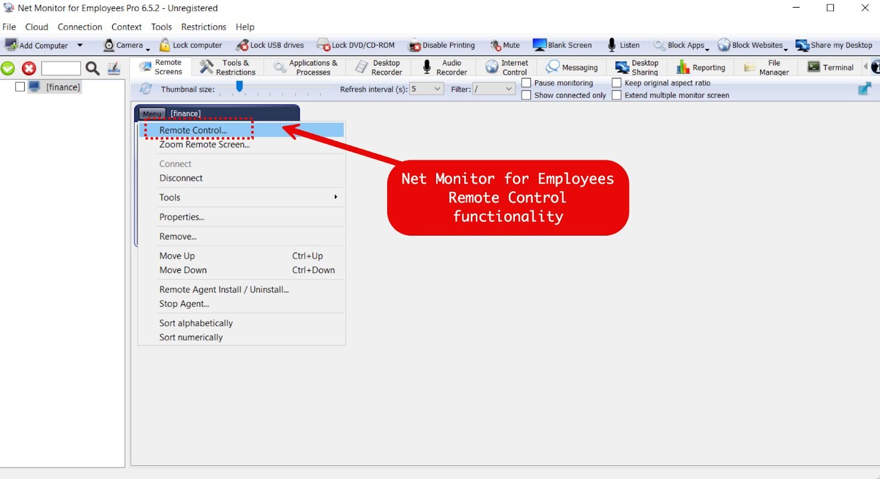Open the Restrictions menu in menu bar
880x479 pixels.
[204, 27]
